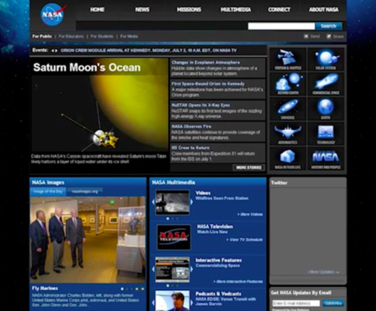Go to previous video in Videos carousel
Viewport: 376px width, 311px height.
[x=153, y=202]
